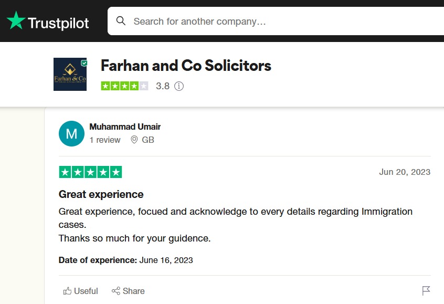Click the 1 review count text
Screen dimensions: 444x304
(105, 140)
